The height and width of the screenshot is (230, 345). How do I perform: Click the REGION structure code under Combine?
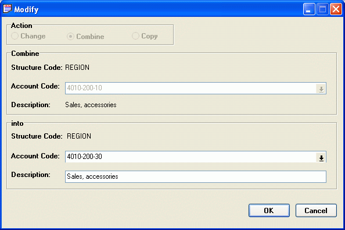click(77, 68)
